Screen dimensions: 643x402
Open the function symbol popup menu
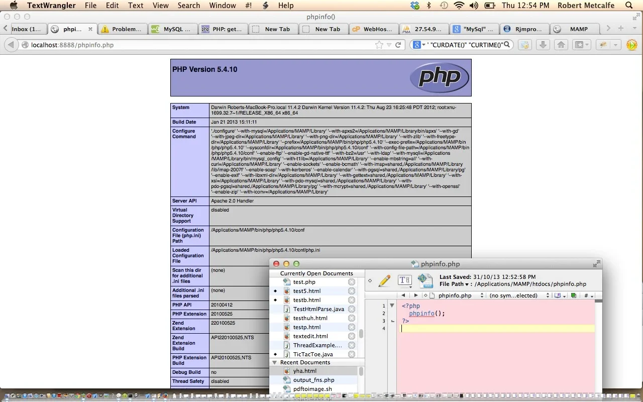pos(520,295)
